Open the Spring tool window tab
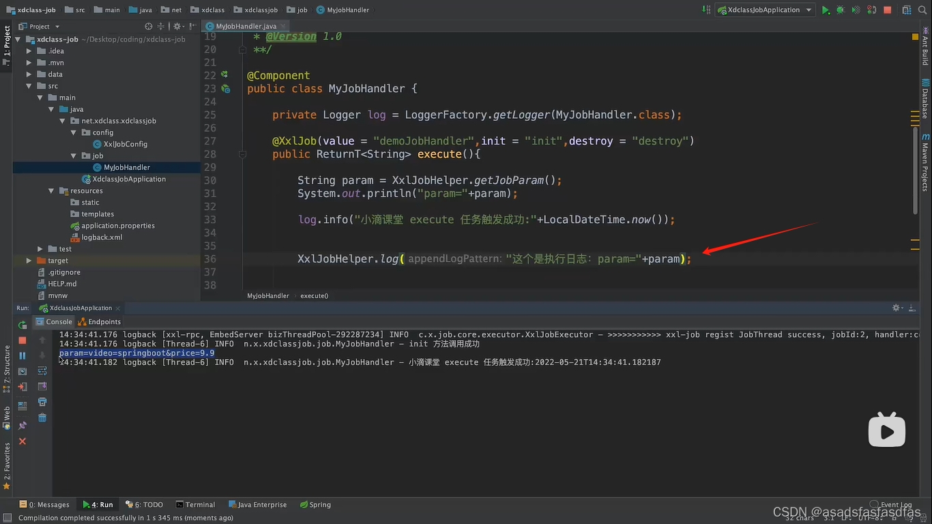Viewport: 932px width, 524px height. (x=315, y=505)
